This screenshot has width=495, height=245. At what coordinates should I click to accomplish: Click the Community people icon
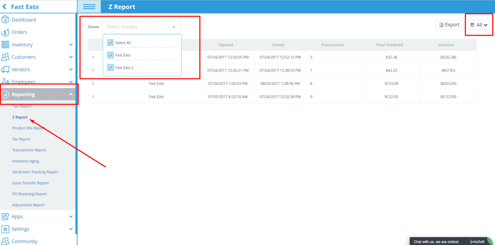tap(5, 241)
